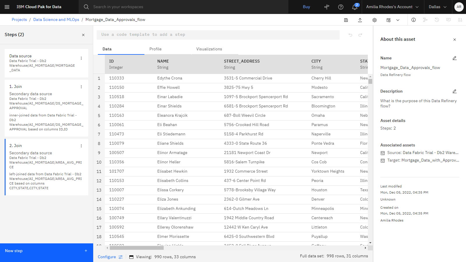The height and width of the screenshot is (262, 466).
Task: Click the code template input field
Action: pos(218,35)
